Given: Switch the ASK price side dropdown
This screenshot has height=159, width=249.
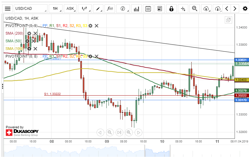Looking at the screenshot, I should pyautogui.click(x=70, y=9).
